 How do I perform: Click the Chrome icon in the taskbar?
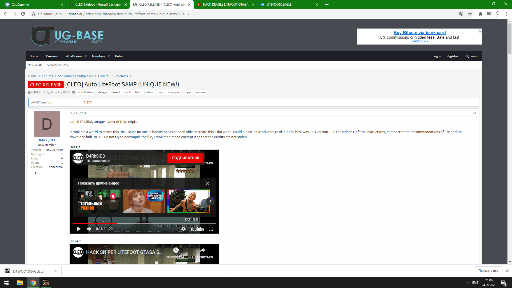pyautogui.click(x=33, y=283)
